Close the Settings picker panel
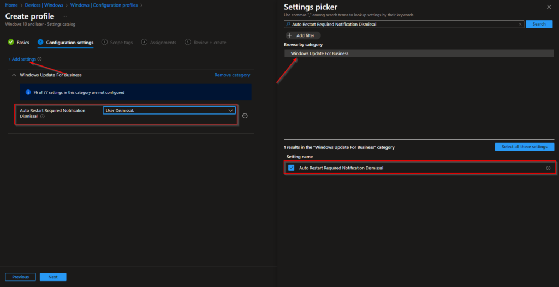This screenshot has height=287, width=559. [x=549, y=7]
